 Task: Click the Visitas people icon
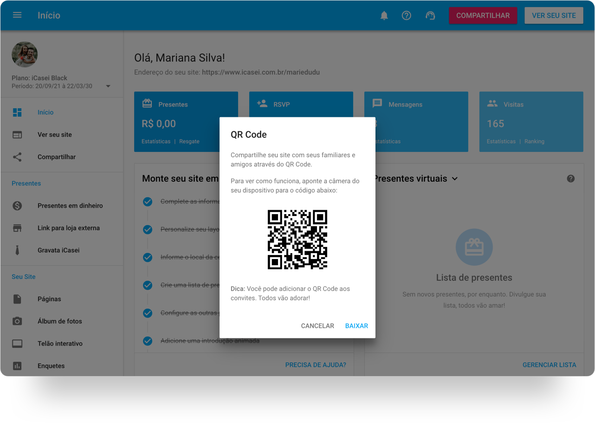pos(492,104)
